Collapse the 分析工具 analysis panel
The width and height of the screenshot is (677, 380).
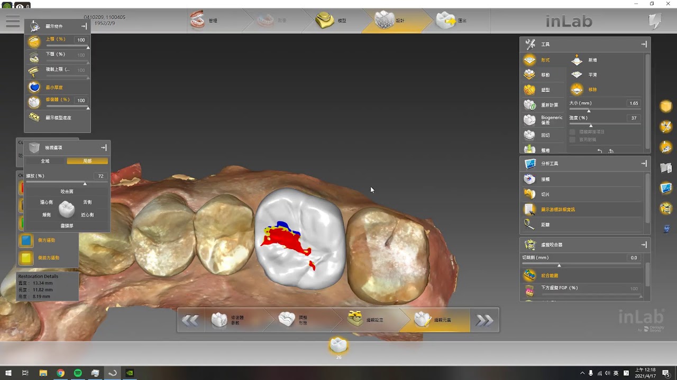pos(644,164)
